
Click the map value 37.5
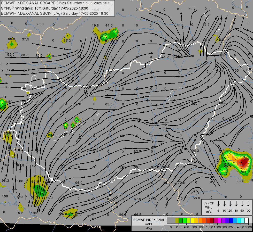(x=26, y=39)
